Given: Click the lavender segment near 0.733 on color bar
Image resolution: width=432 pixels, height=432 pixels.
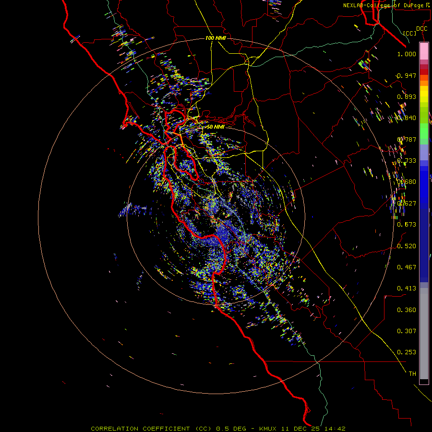Looking at the screenshot, I should pos(424,152).
